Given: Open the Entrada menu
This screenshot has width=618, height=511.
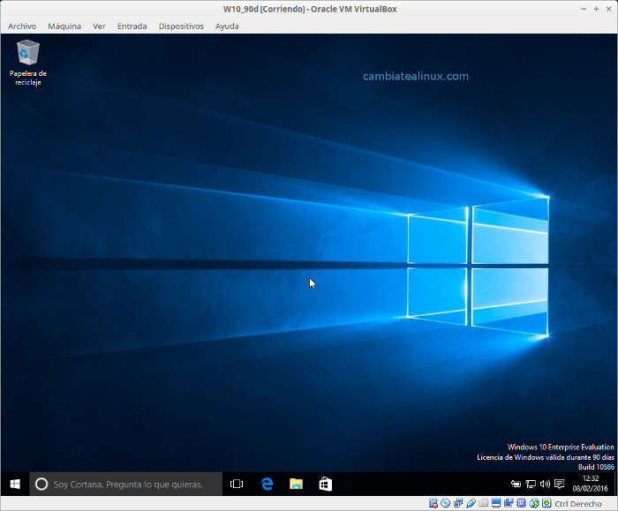Looking at the screenshot, I should tap(132, 26).
